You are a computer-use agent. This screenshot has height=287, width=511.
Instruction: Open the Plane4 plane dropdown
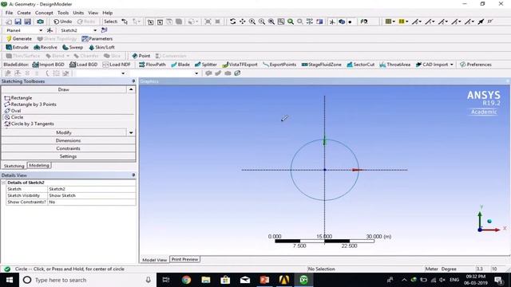pos(41,30)
